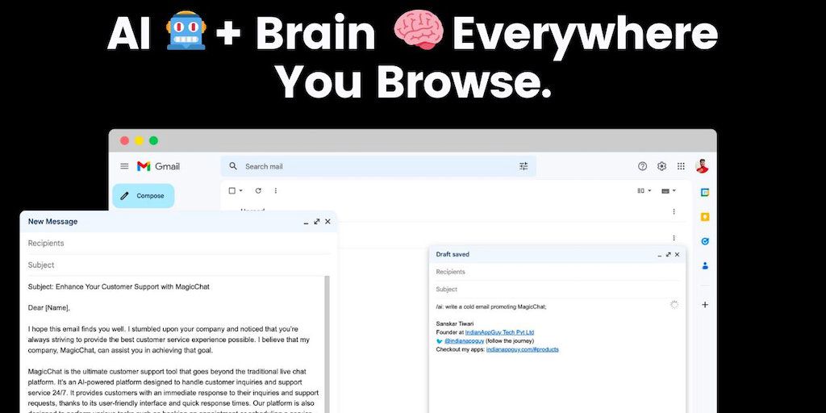Click the '/ai: write a cold email' text
Screen dimensions: 826x413
[491, 307]
